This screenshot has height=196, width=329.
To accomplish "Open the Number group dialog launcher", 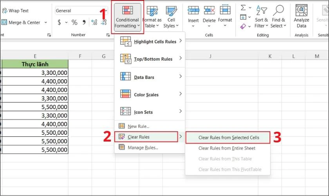I will 108,35.
